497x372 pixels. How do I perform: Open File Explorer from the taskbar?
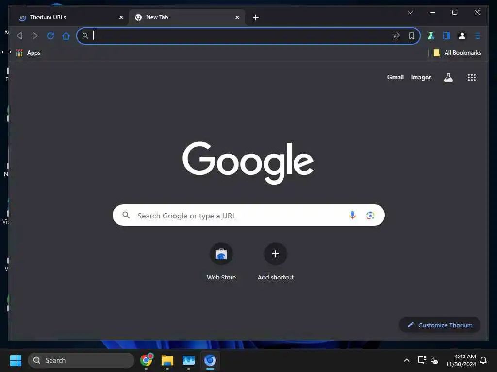click(x=167, y=360)
